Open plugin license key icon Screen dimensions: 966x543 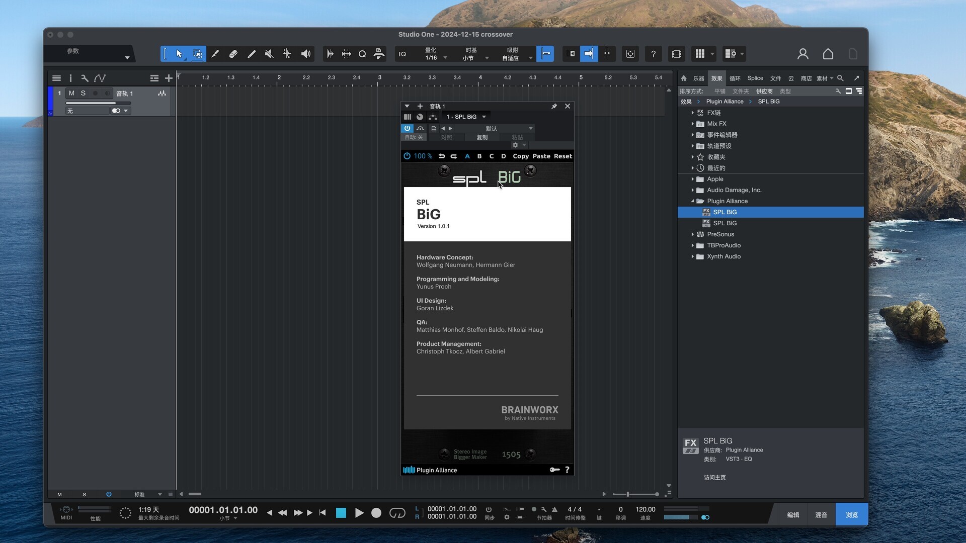(554, 470)
